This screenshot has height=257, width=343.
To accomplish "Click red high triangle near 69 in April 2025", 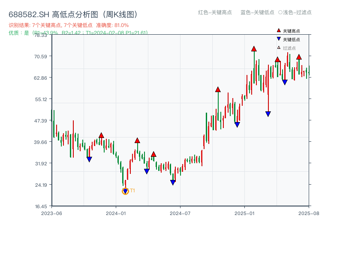I will (277, 60).
